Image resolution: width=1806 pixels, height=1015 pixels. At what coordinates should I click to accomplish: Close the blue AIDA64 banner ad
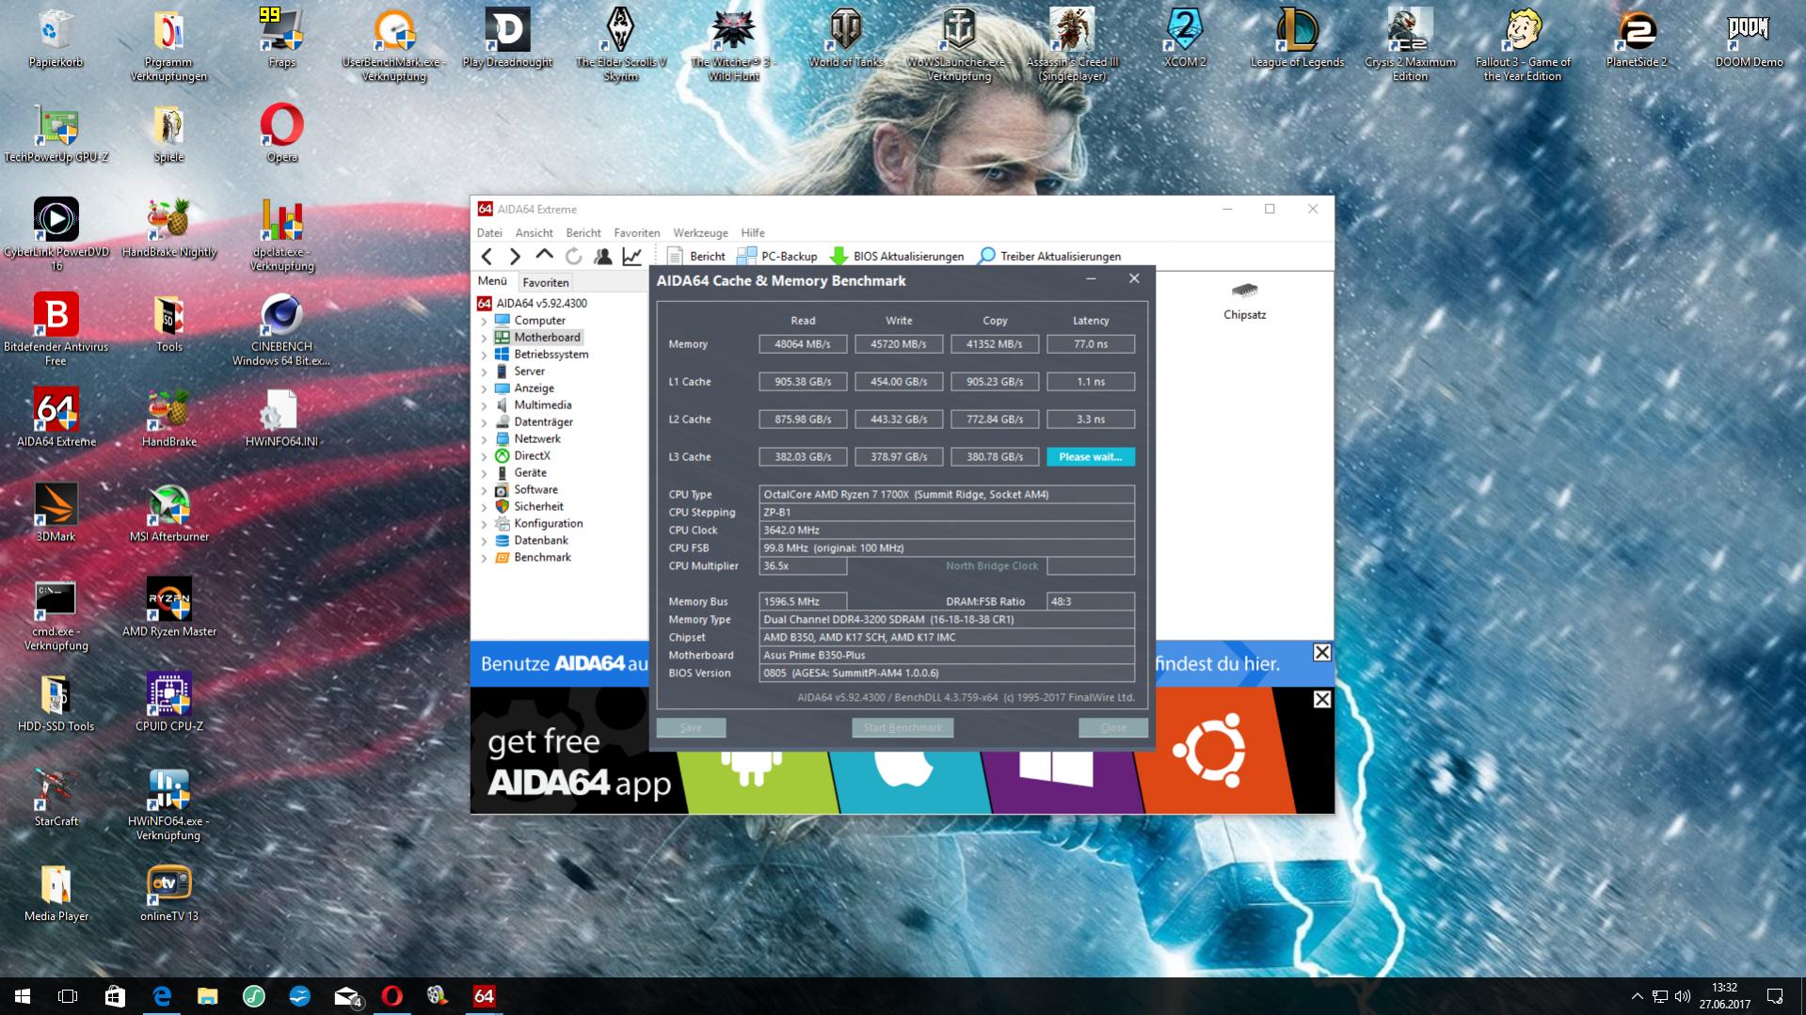1321,652
